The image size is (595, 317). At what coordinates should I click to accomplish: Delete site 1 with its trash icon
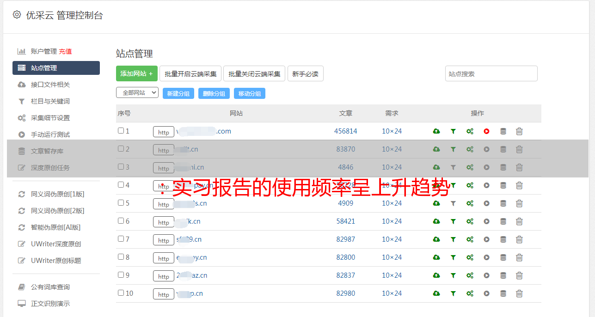coord(519,131)
